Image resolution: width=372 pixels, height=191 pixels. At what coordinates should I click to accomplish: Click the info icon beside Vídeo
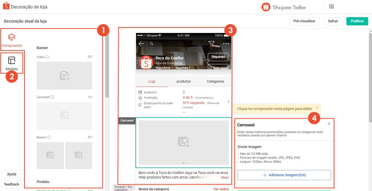pyautogui.click(x=47, y=57)
